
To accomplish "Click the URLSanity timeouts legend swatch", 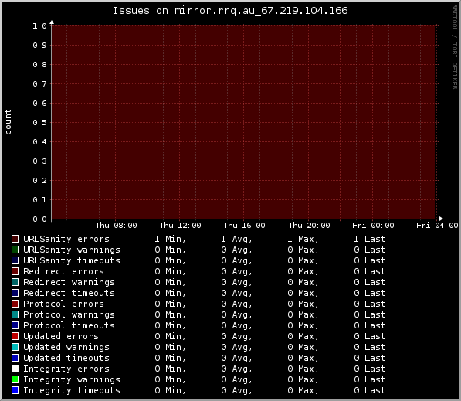I will tap(15, 260).
